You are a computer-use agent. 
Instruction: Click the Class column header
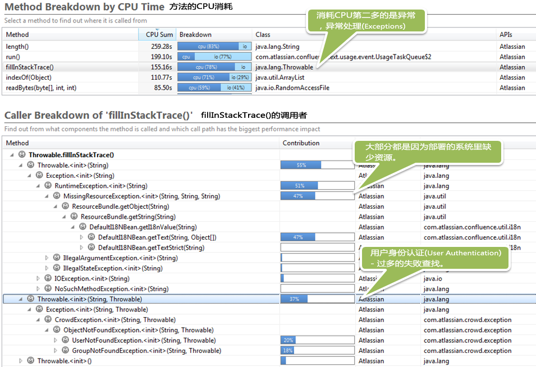coord(374,35)
